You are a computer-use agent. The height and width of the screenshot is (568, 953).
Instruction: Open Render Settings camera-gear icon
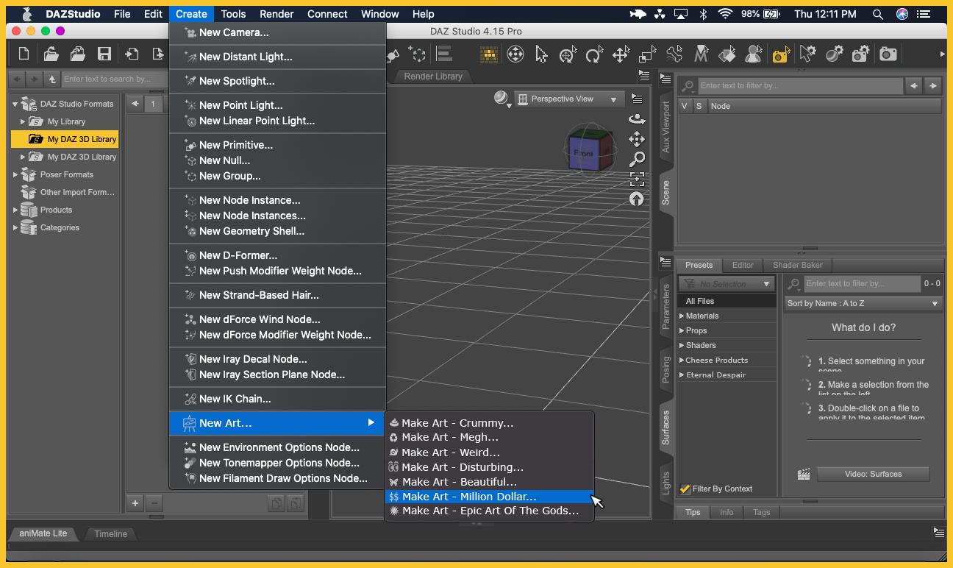point(861,54)
